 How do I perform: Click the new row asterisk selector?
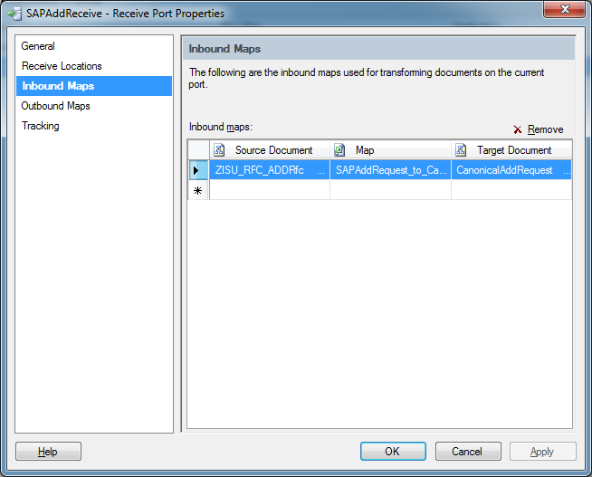pyautogui.click(x=198, y=190)
